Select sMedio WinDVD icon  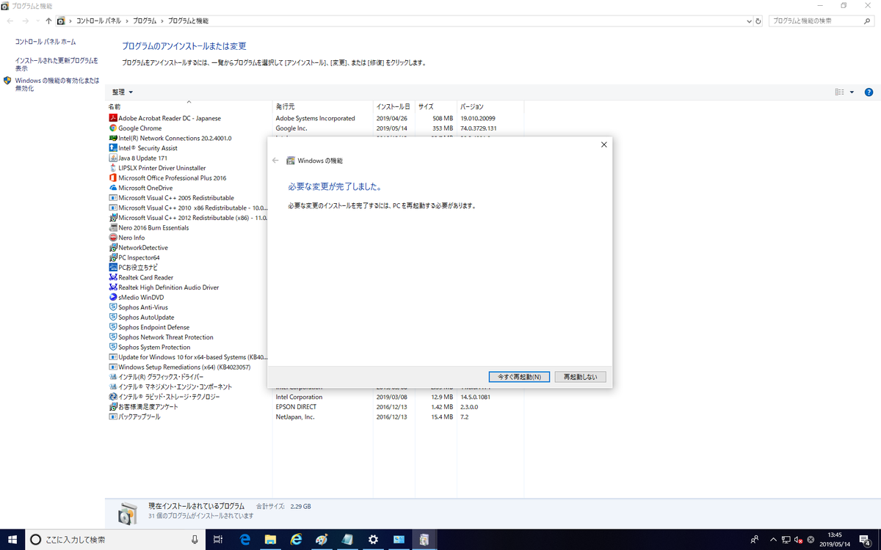(113, 298)
